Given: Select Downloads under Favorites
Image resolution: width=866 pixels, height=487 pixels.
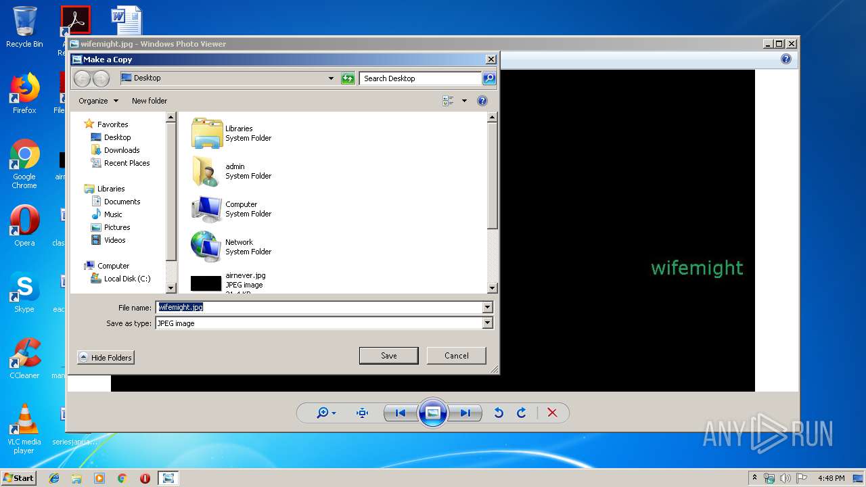Looking at the screenshot, I should [x=116, y=150].
